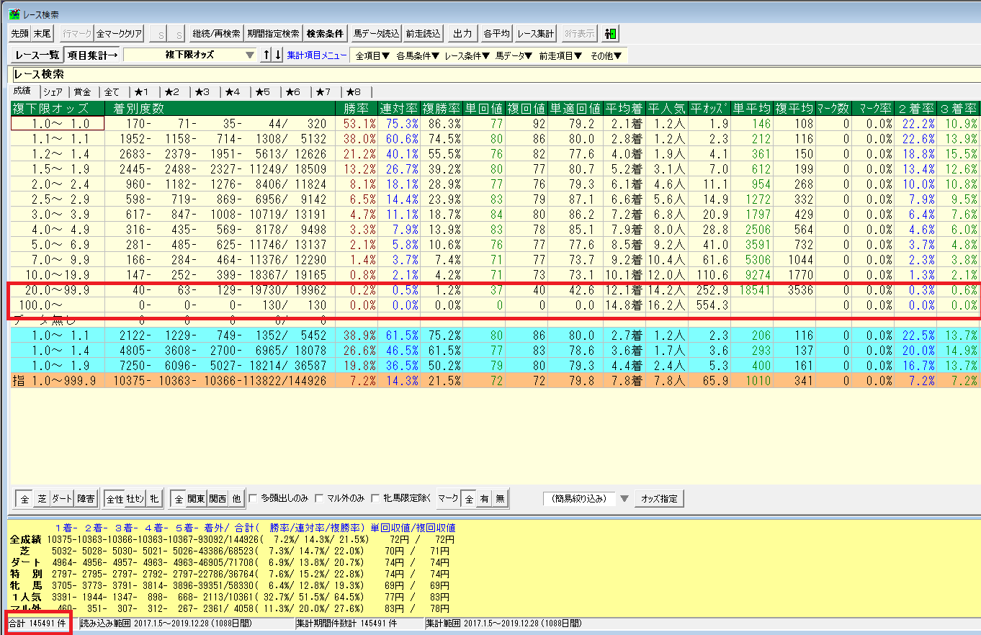Select the マーク 無 filter
981x635 pixels.
pyautogui.click(x=498, y=498)
